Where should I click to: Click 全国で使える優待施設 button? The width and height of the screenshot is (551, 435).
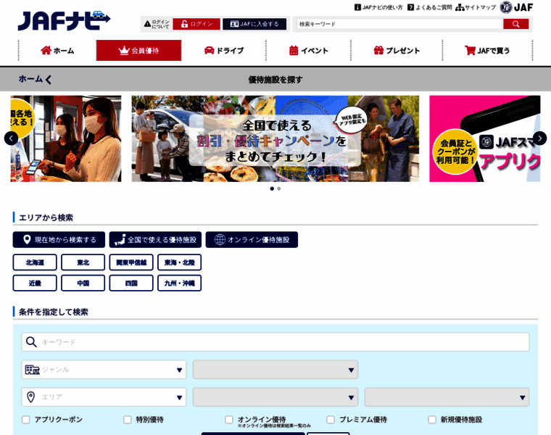155,240
